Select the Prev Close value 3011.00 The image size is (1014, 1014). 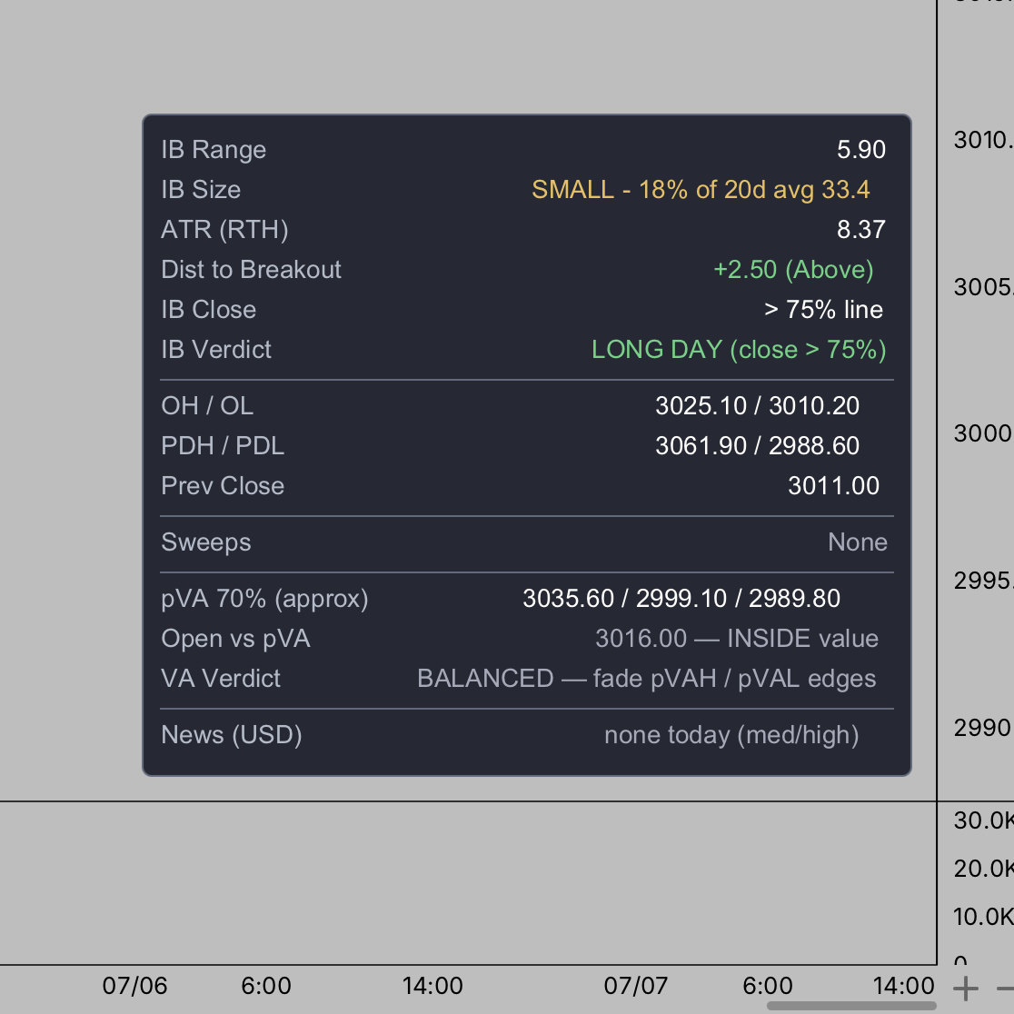pyautogui.click(x=833, y=486)
